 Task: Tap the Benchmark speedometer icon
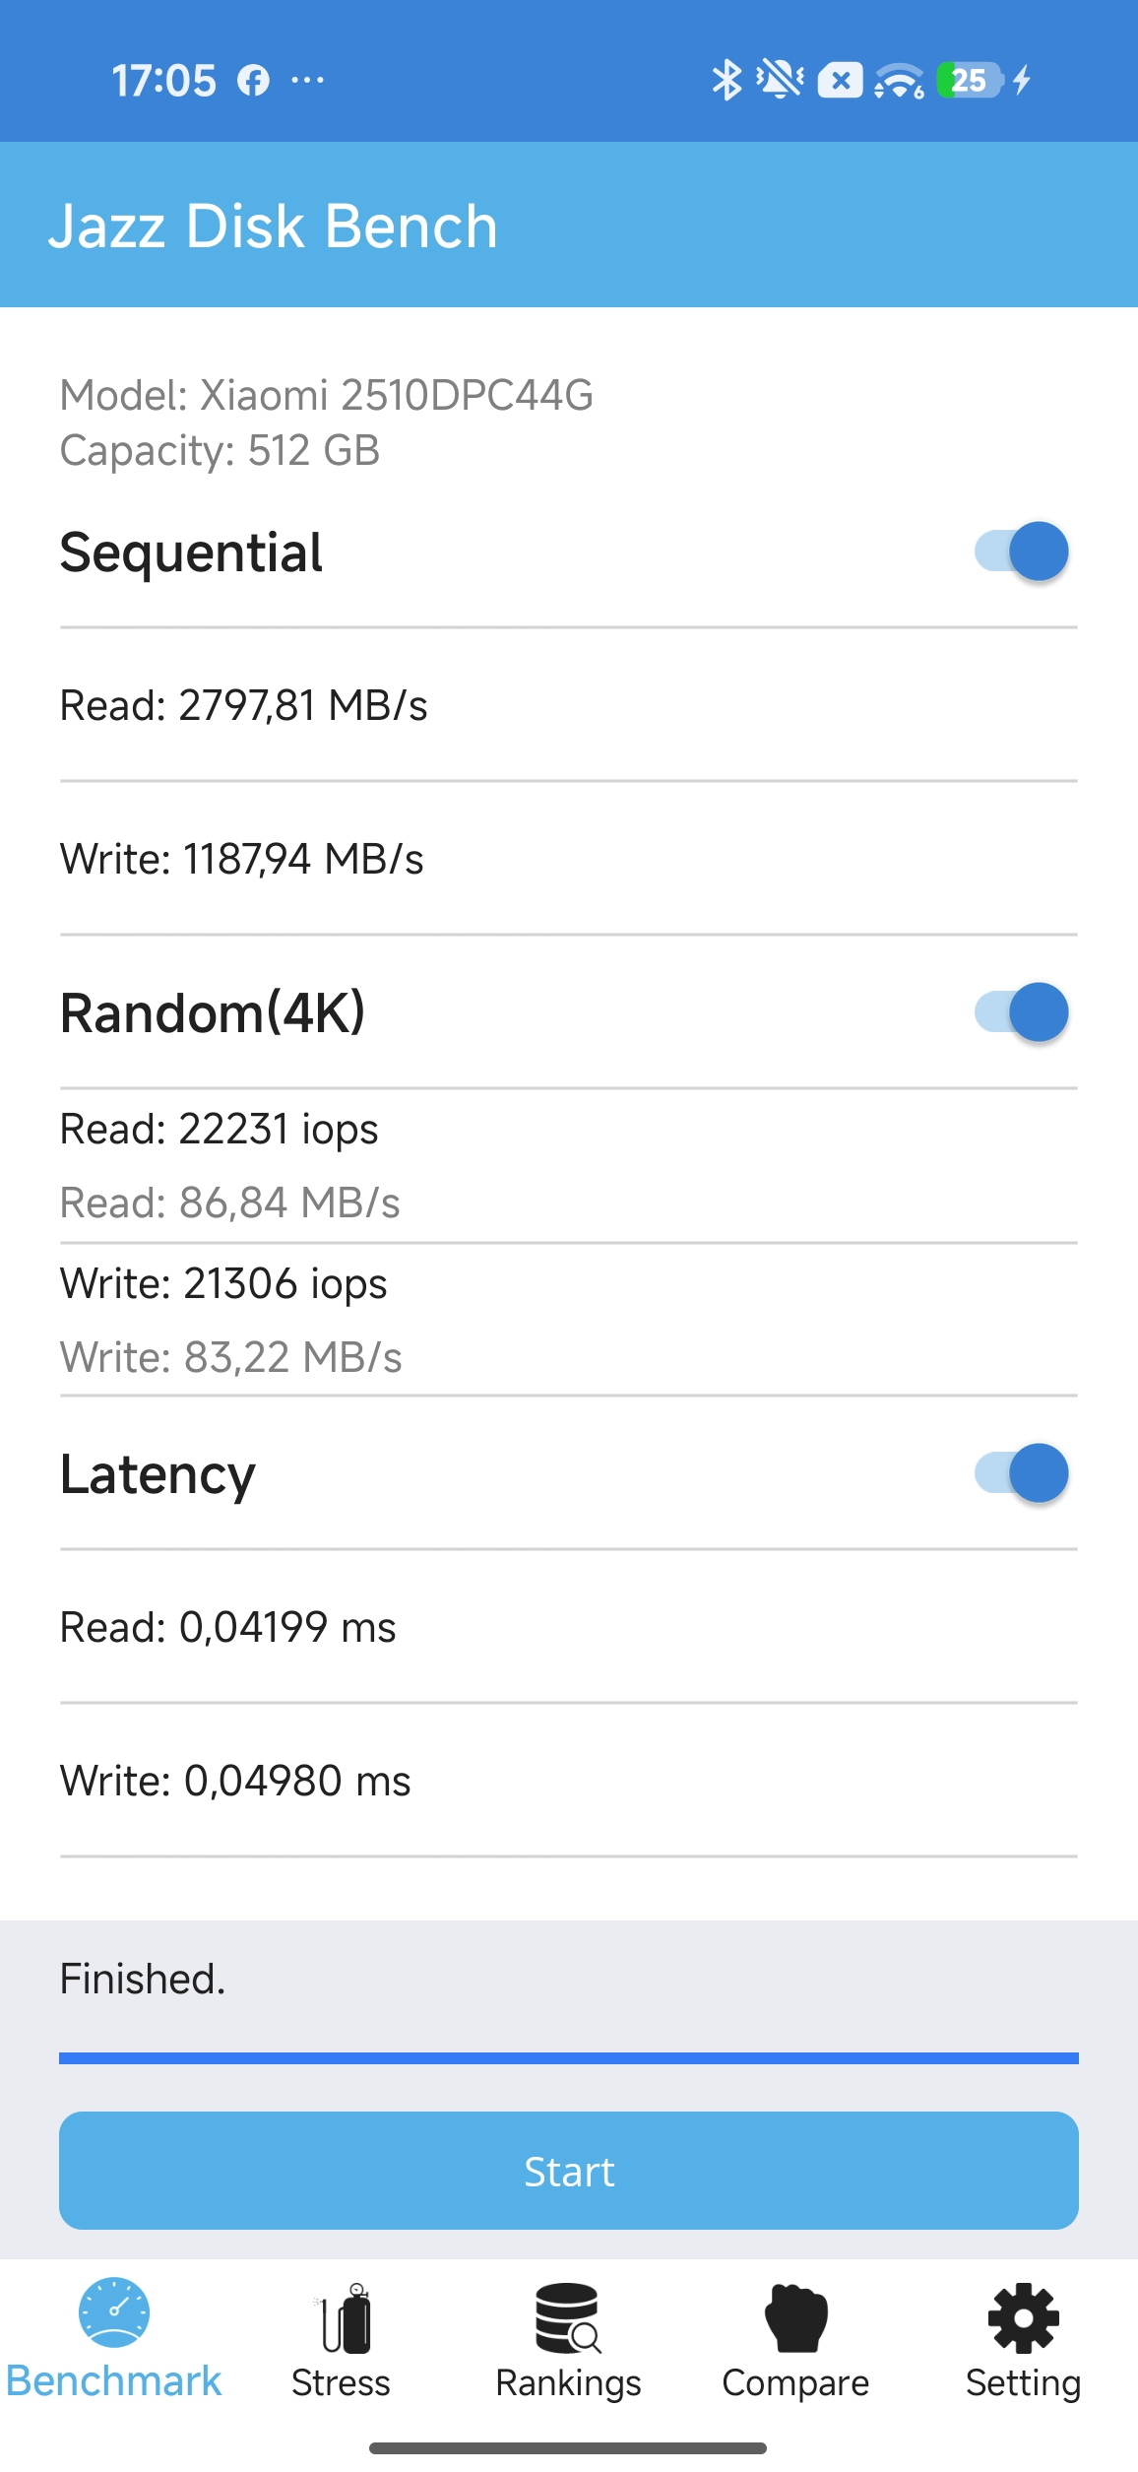pyautogui.click(x=114, y=2312)
